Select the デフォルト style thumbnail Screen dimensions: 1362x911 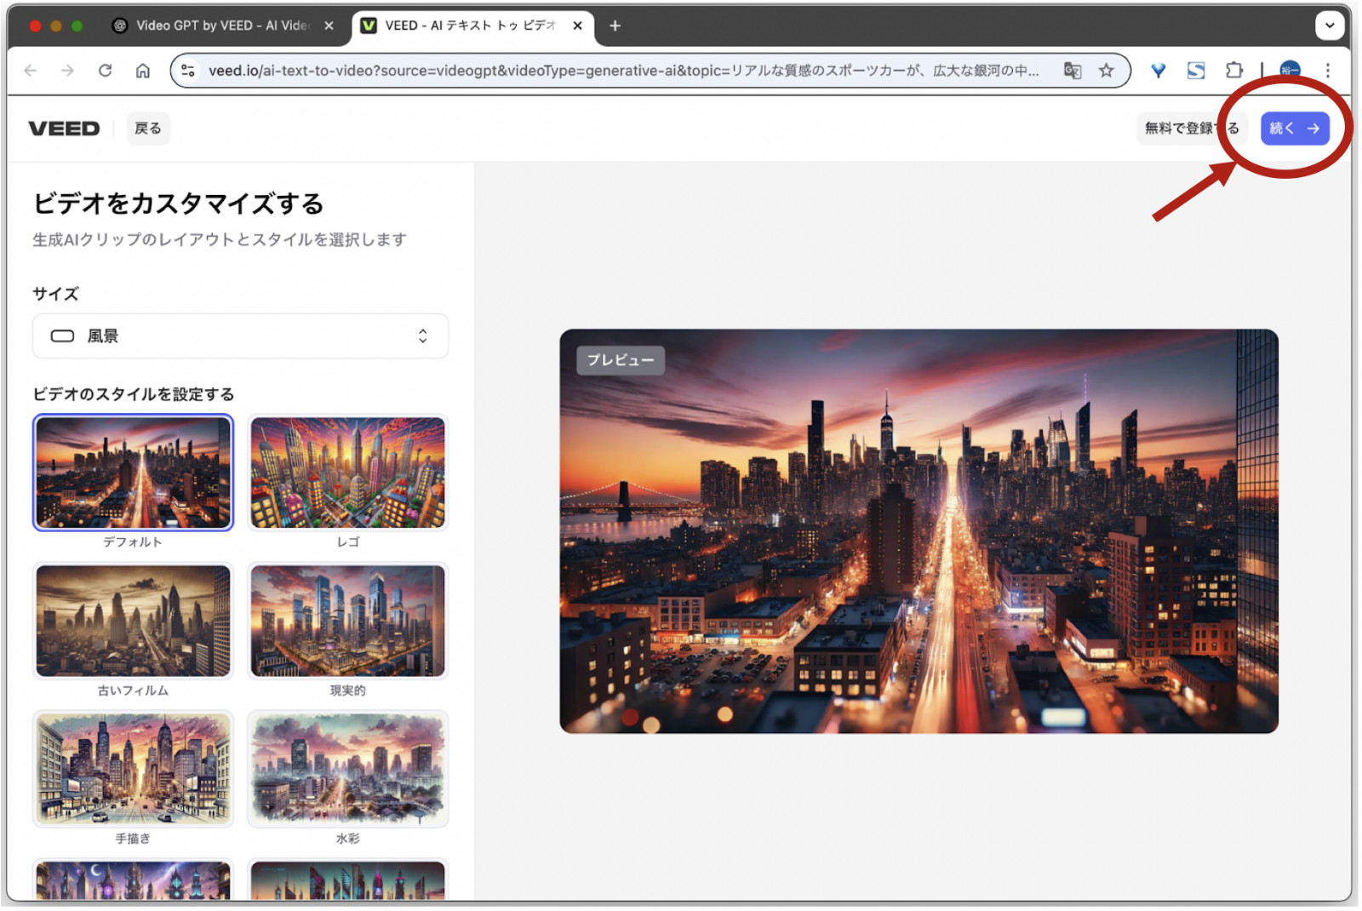click(x=133, y=473)
